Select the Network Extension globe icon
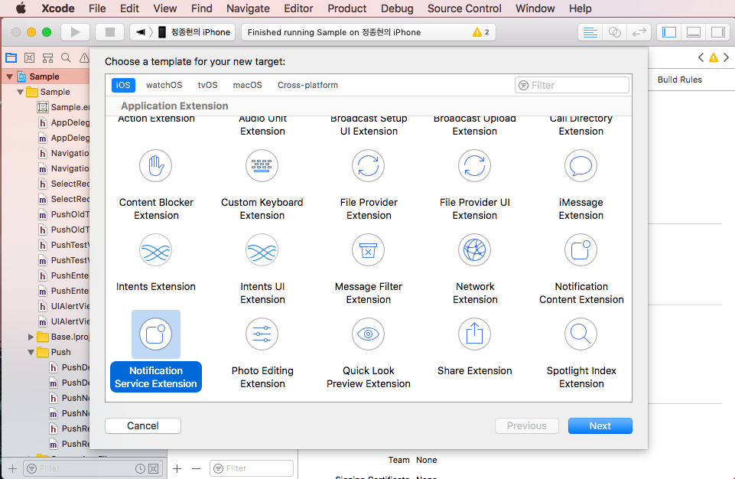Screen dimensions: 735x479 click(x=474, y=250)
